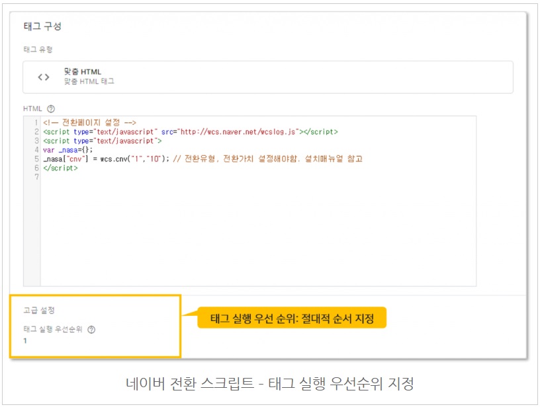
Task: Click code line 4 var _nasa={};
Action: pyautogui.click(x=68, y=150)
